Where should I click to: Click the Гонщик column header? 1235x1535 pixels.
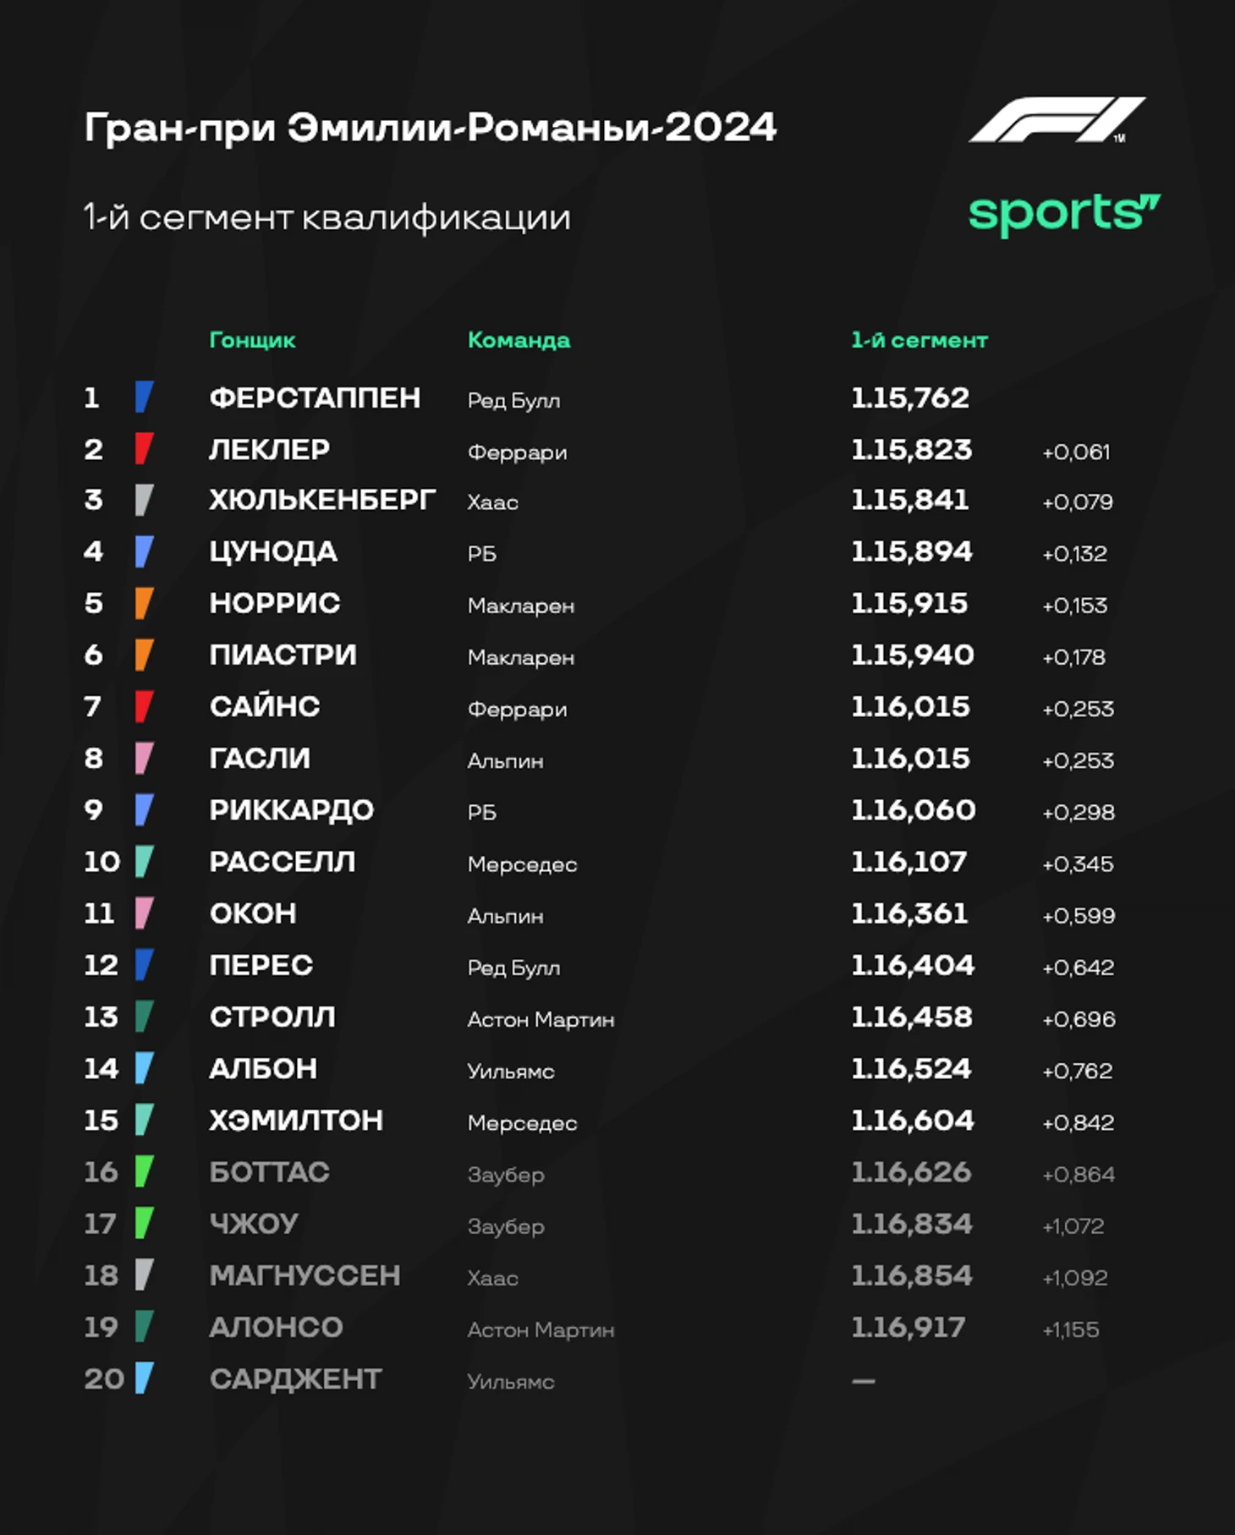click(252, 340)
